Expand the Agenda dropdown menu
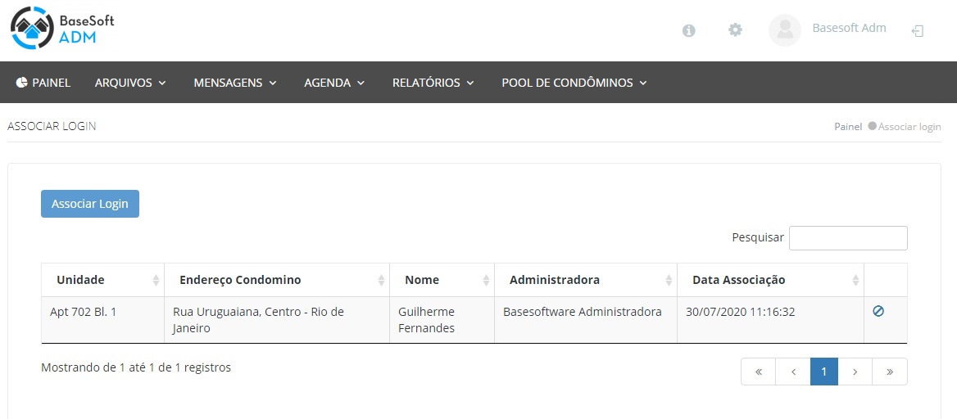Screen dimensions: 957x419 [x=333, y=83]
